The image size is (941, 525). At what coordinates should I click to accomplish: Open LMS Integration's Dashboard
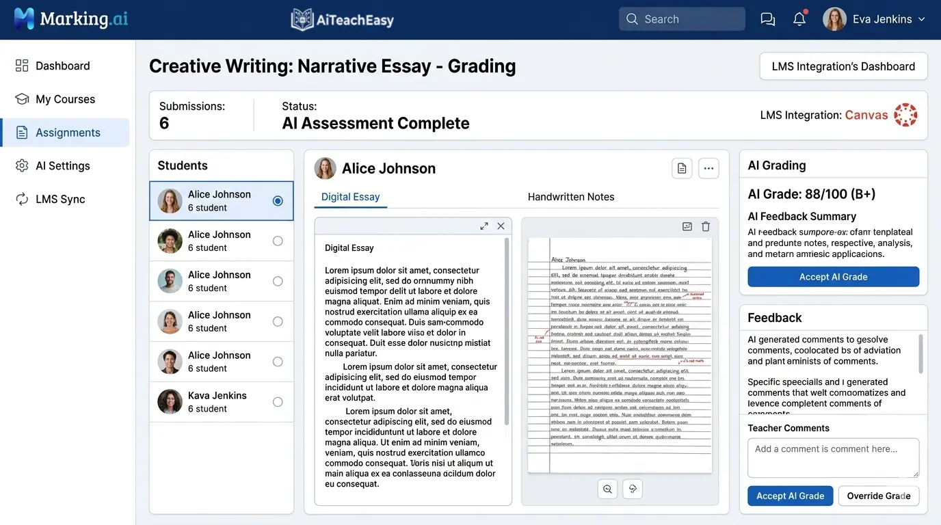click(x=843, y=66)
